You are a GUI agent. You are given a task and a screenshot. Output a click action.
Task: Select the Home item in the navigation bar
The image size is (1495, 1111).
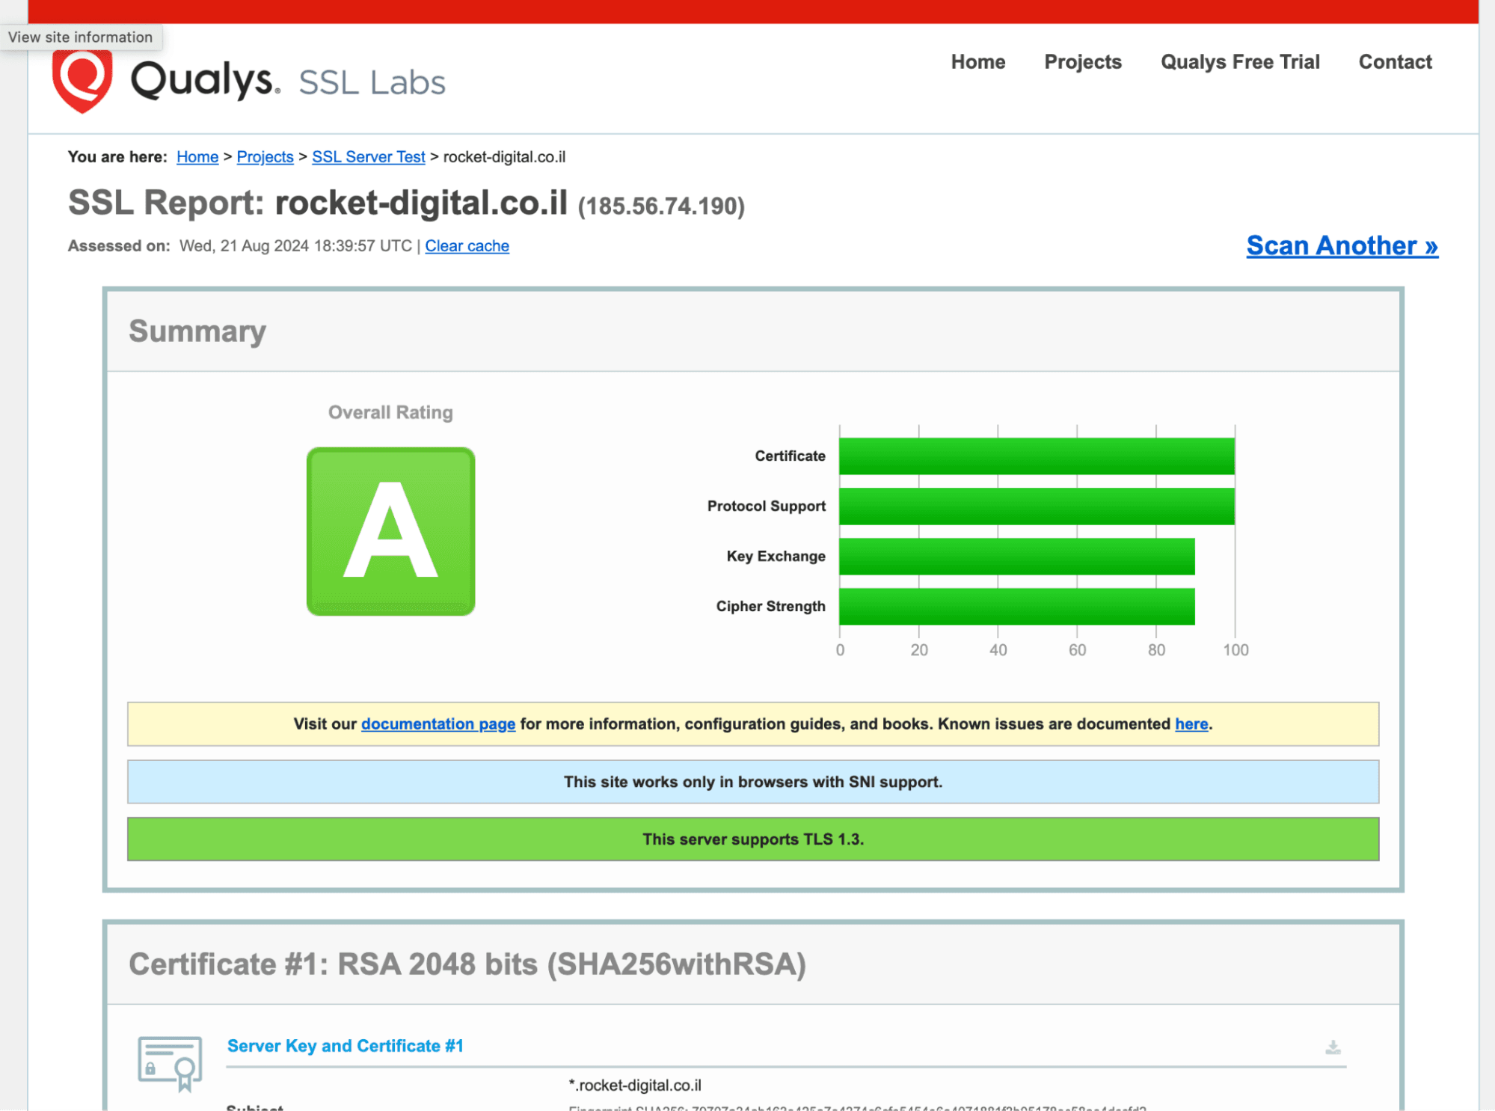click(x=977, y=62)
